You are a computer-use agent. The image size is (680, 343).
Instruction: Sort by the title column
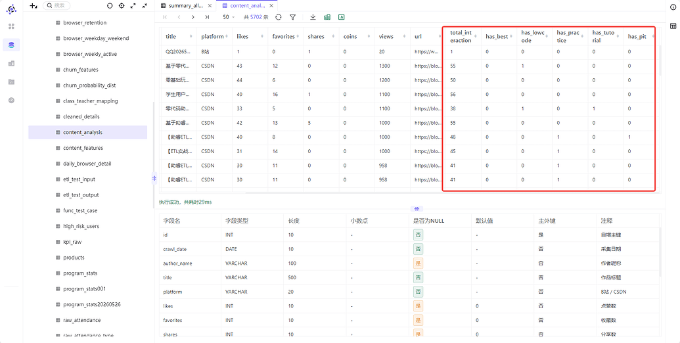tap(191, 37)
